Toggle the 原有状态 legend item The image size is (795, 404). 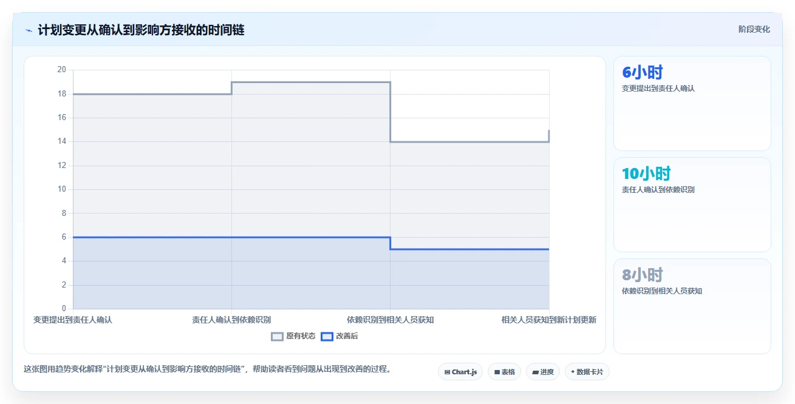click(293, 336)
